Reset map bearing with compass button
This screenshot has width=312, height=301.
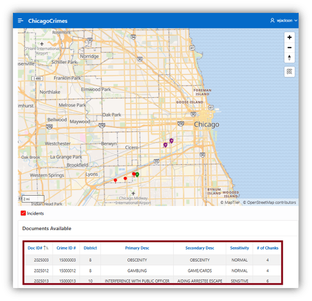290,58
